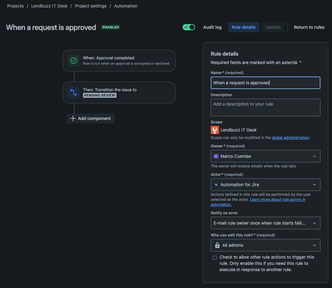Click the plus icon on Add component
The width and height of the screenshot is (332, 288).
tap(73, 118)
